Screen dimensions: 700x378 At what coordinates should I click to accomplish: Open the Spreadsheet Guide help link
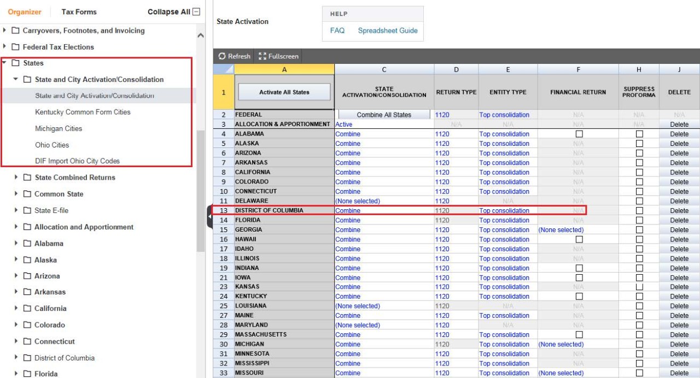(x=387, y=31)
